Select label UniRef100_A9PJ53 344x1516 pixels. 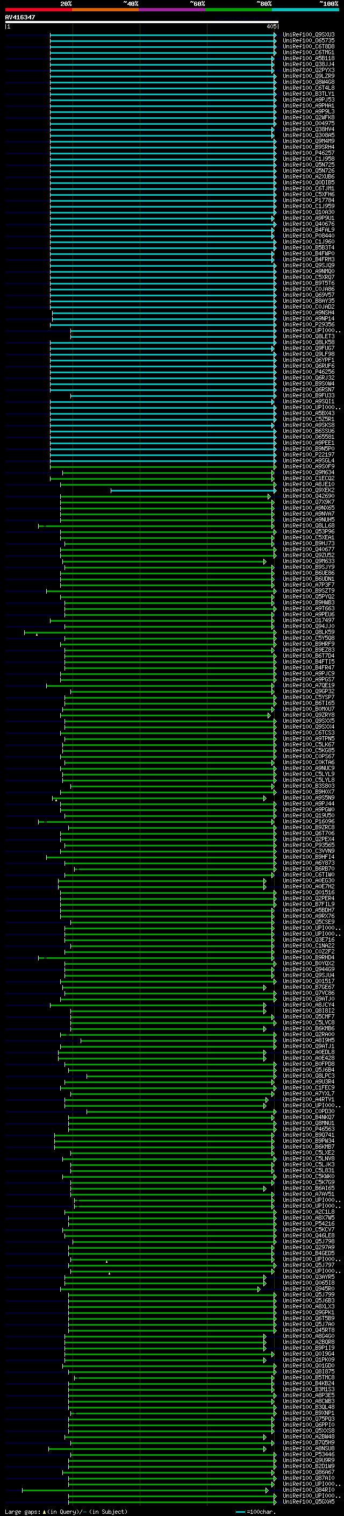(309, 99)
